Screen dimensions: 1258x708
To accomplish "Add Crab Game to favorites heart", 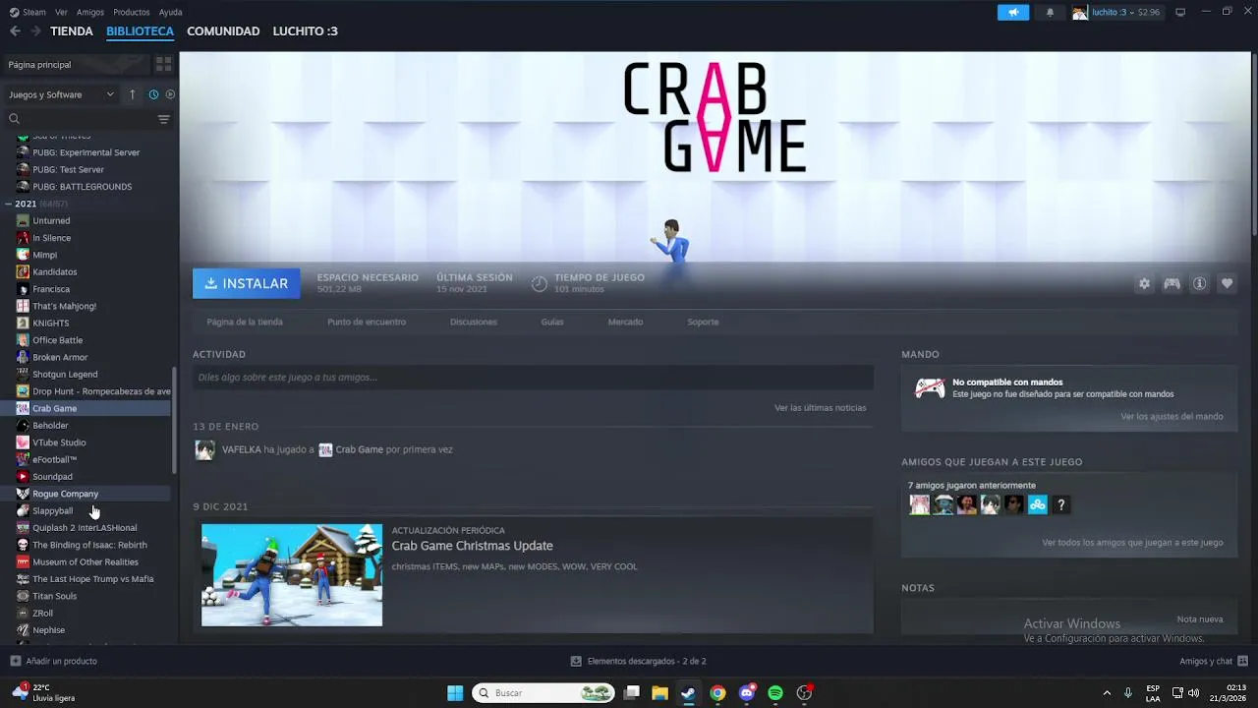I will pos(1227,283).
